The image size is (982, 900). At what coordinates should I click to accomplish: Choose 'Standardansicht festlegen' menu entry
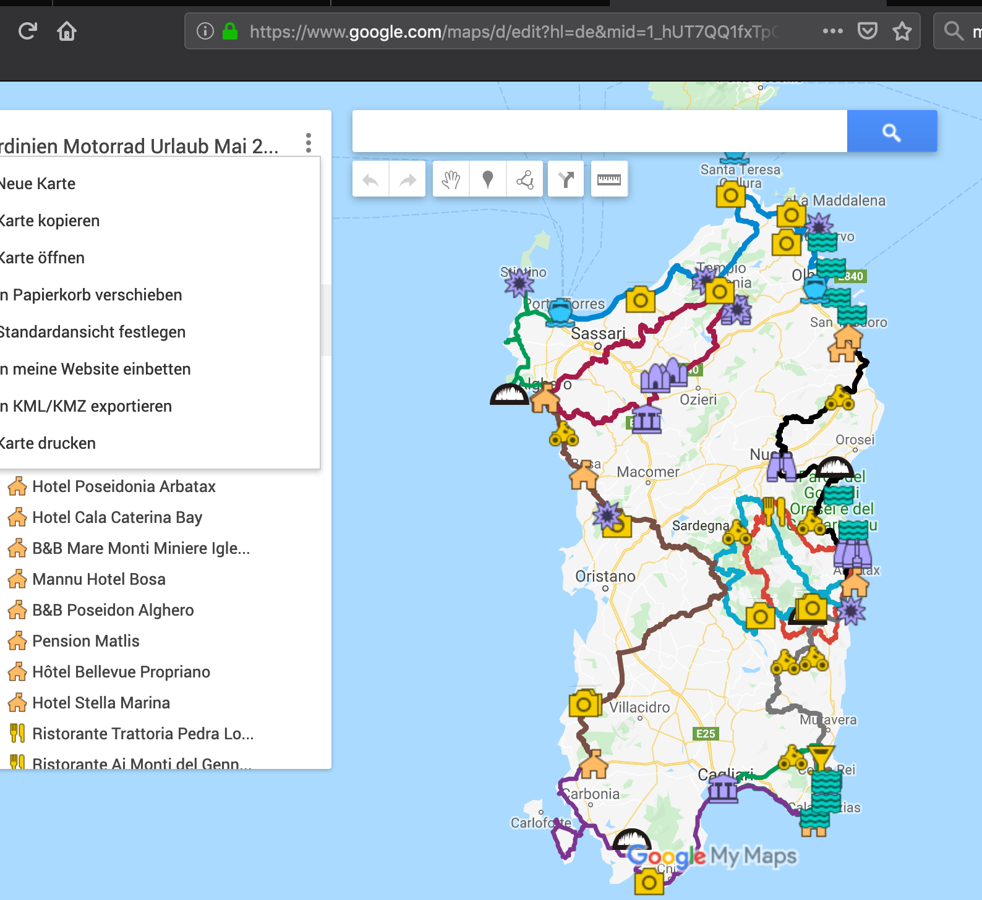[92, 332]
